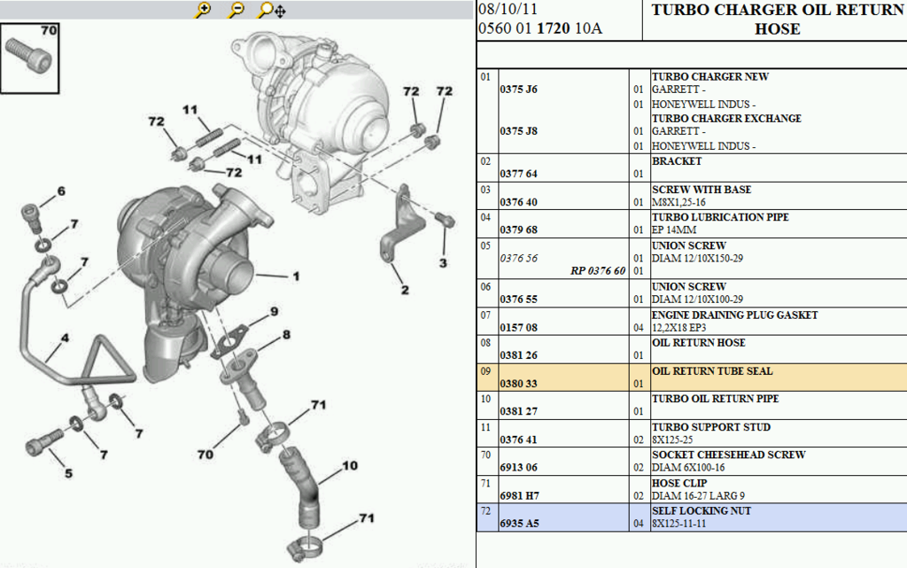Viewport: 907px width, 568px height.
Task: Click callout number 2 near the bracket
Action: click(405, 290)
